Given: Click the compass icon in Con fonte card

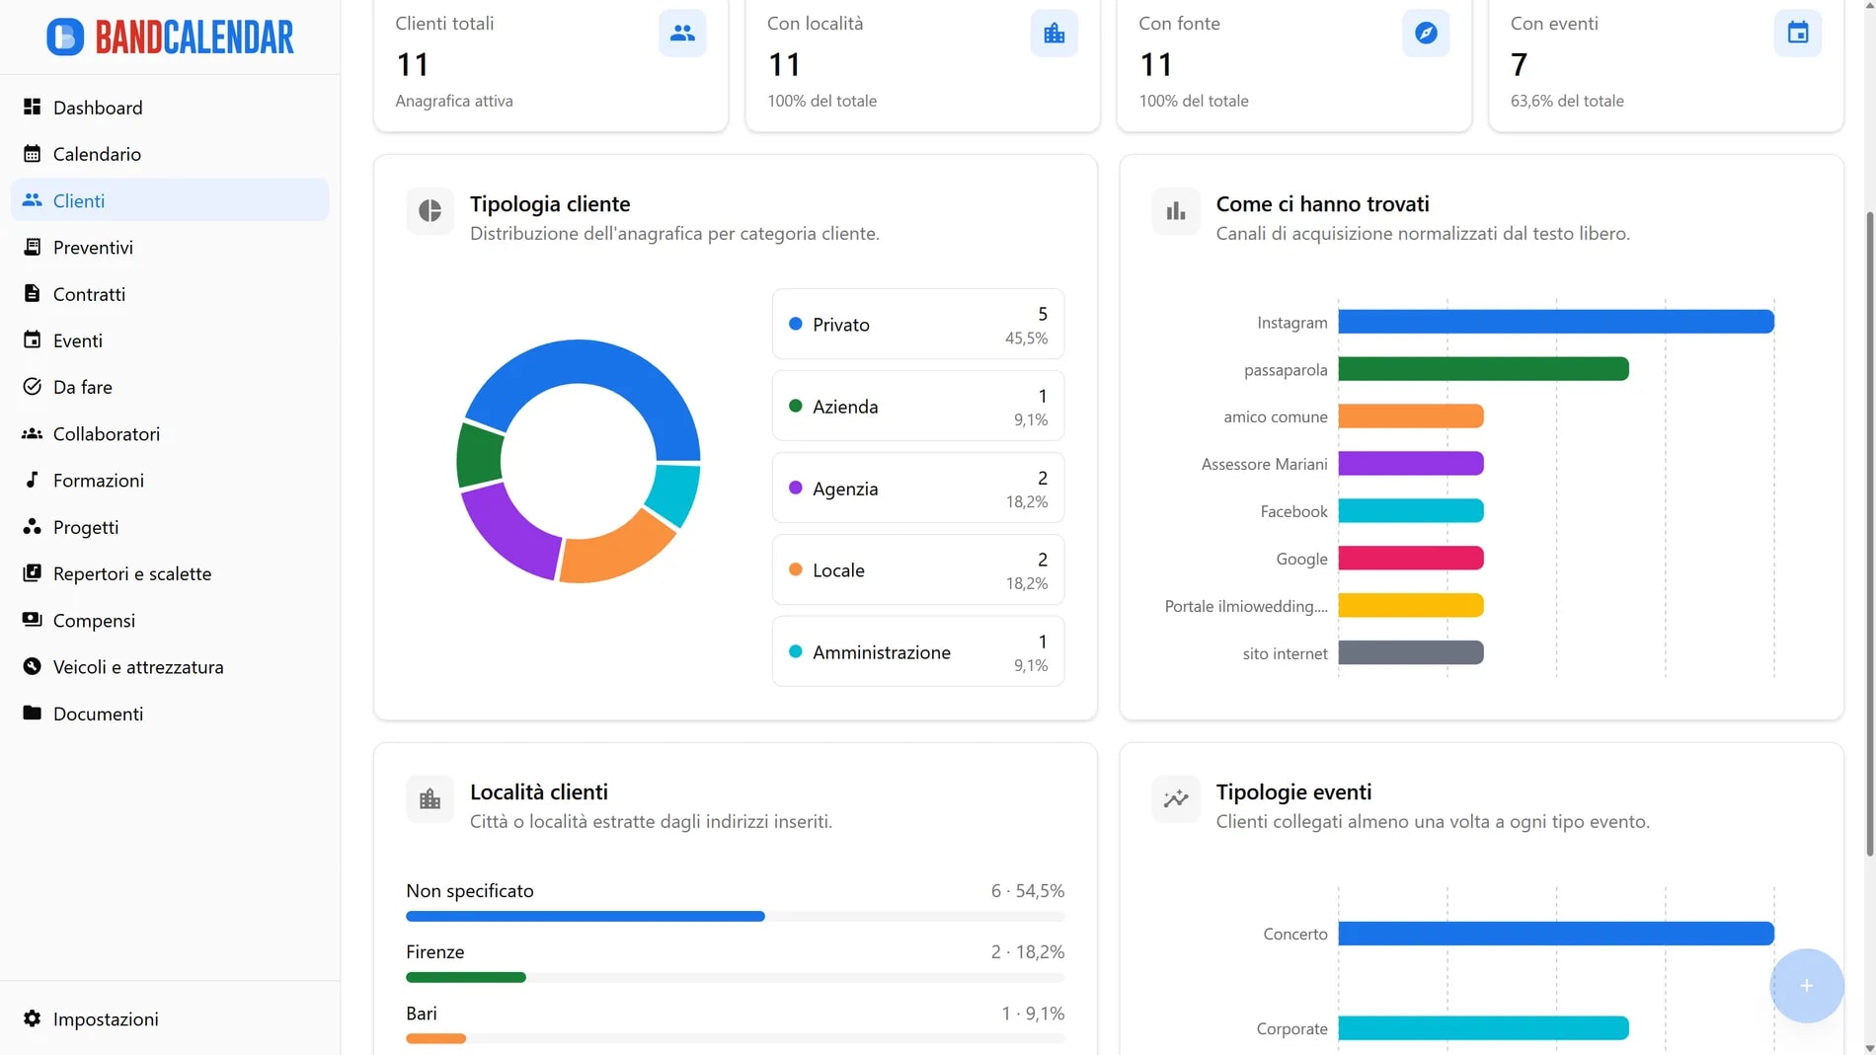Looking at the screenshot, I should [1426, 34].
